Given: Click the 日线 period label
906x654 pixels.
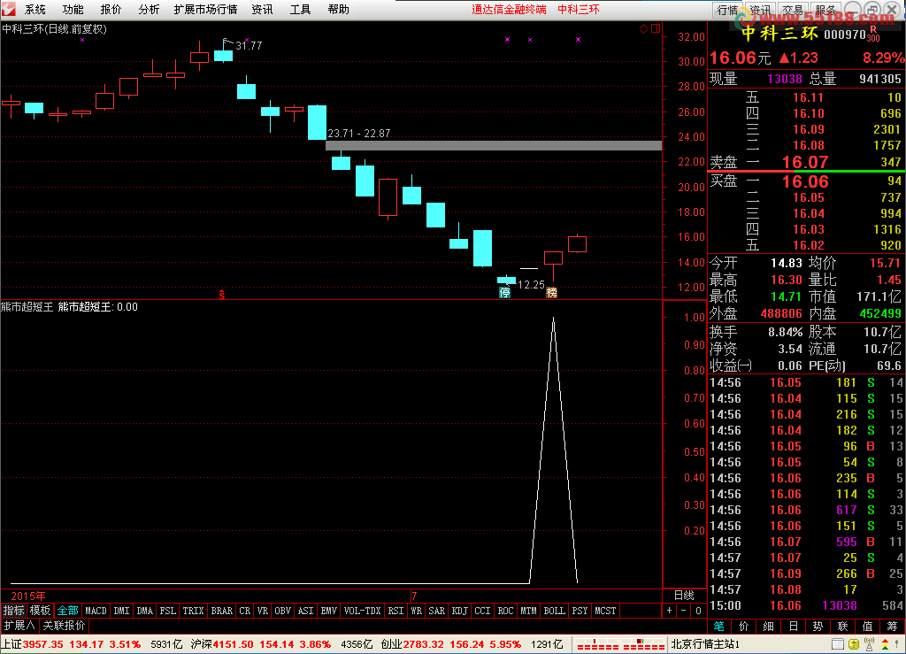Looking at the screenshot, I should tap(684, 595).
